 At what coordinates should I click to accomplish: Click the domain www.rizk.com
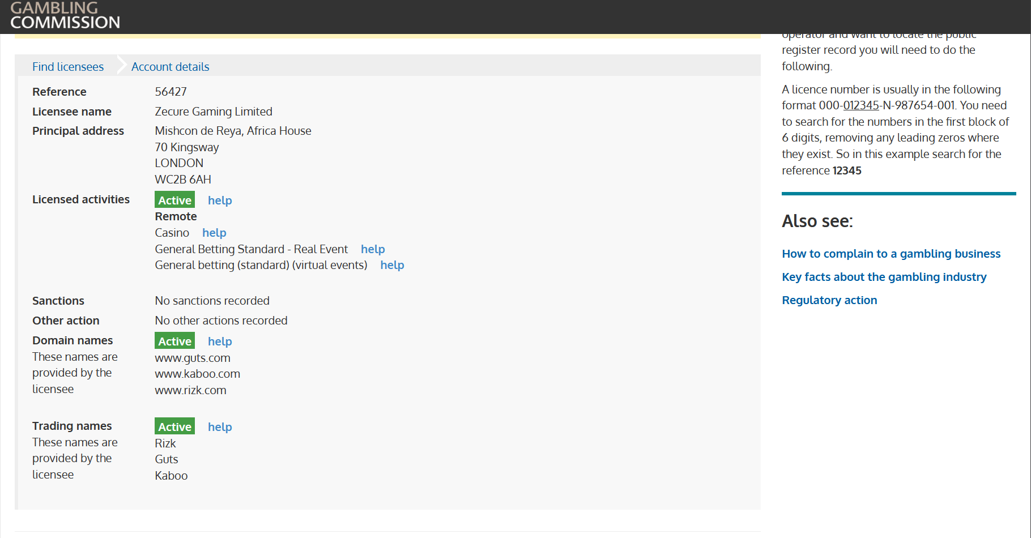190,390
